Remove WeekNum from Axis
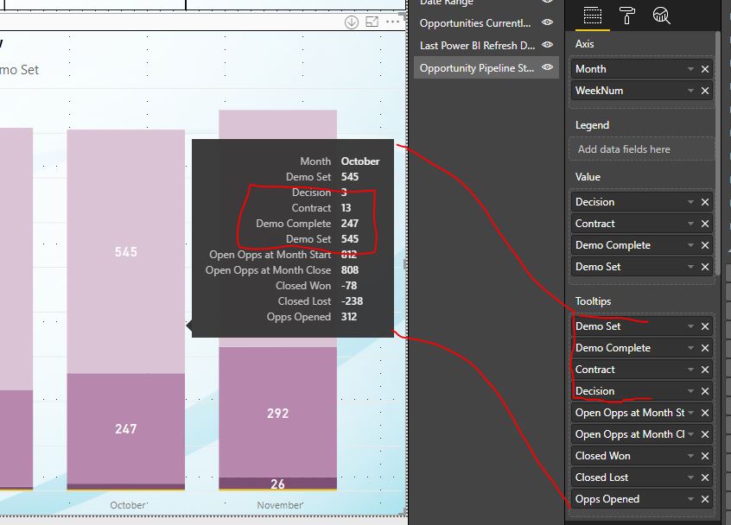The height and width of the screenshot is (525, 731). tap(705, 91)
